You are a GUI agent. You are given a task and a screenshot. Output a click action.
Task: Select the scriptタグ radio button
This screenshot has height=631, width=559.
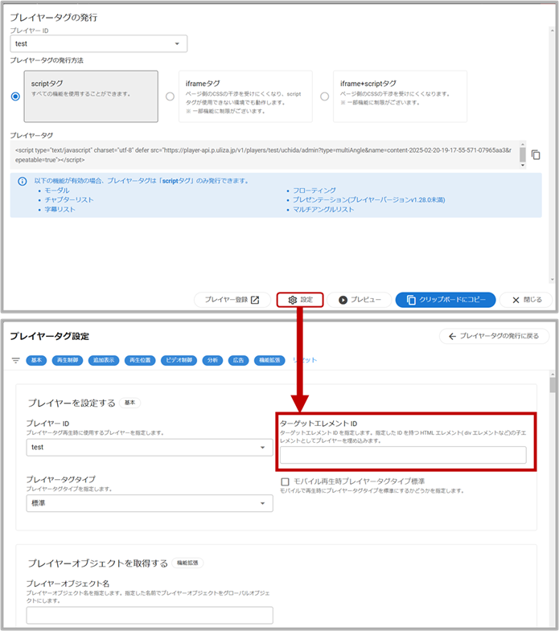(x=15, y=96)
